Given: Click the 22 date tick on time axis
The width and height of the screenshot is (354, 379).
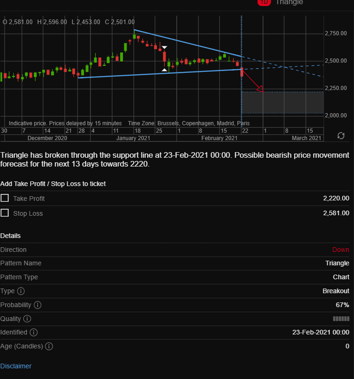Looking at the screenshot, I should (x=245, y=131).
